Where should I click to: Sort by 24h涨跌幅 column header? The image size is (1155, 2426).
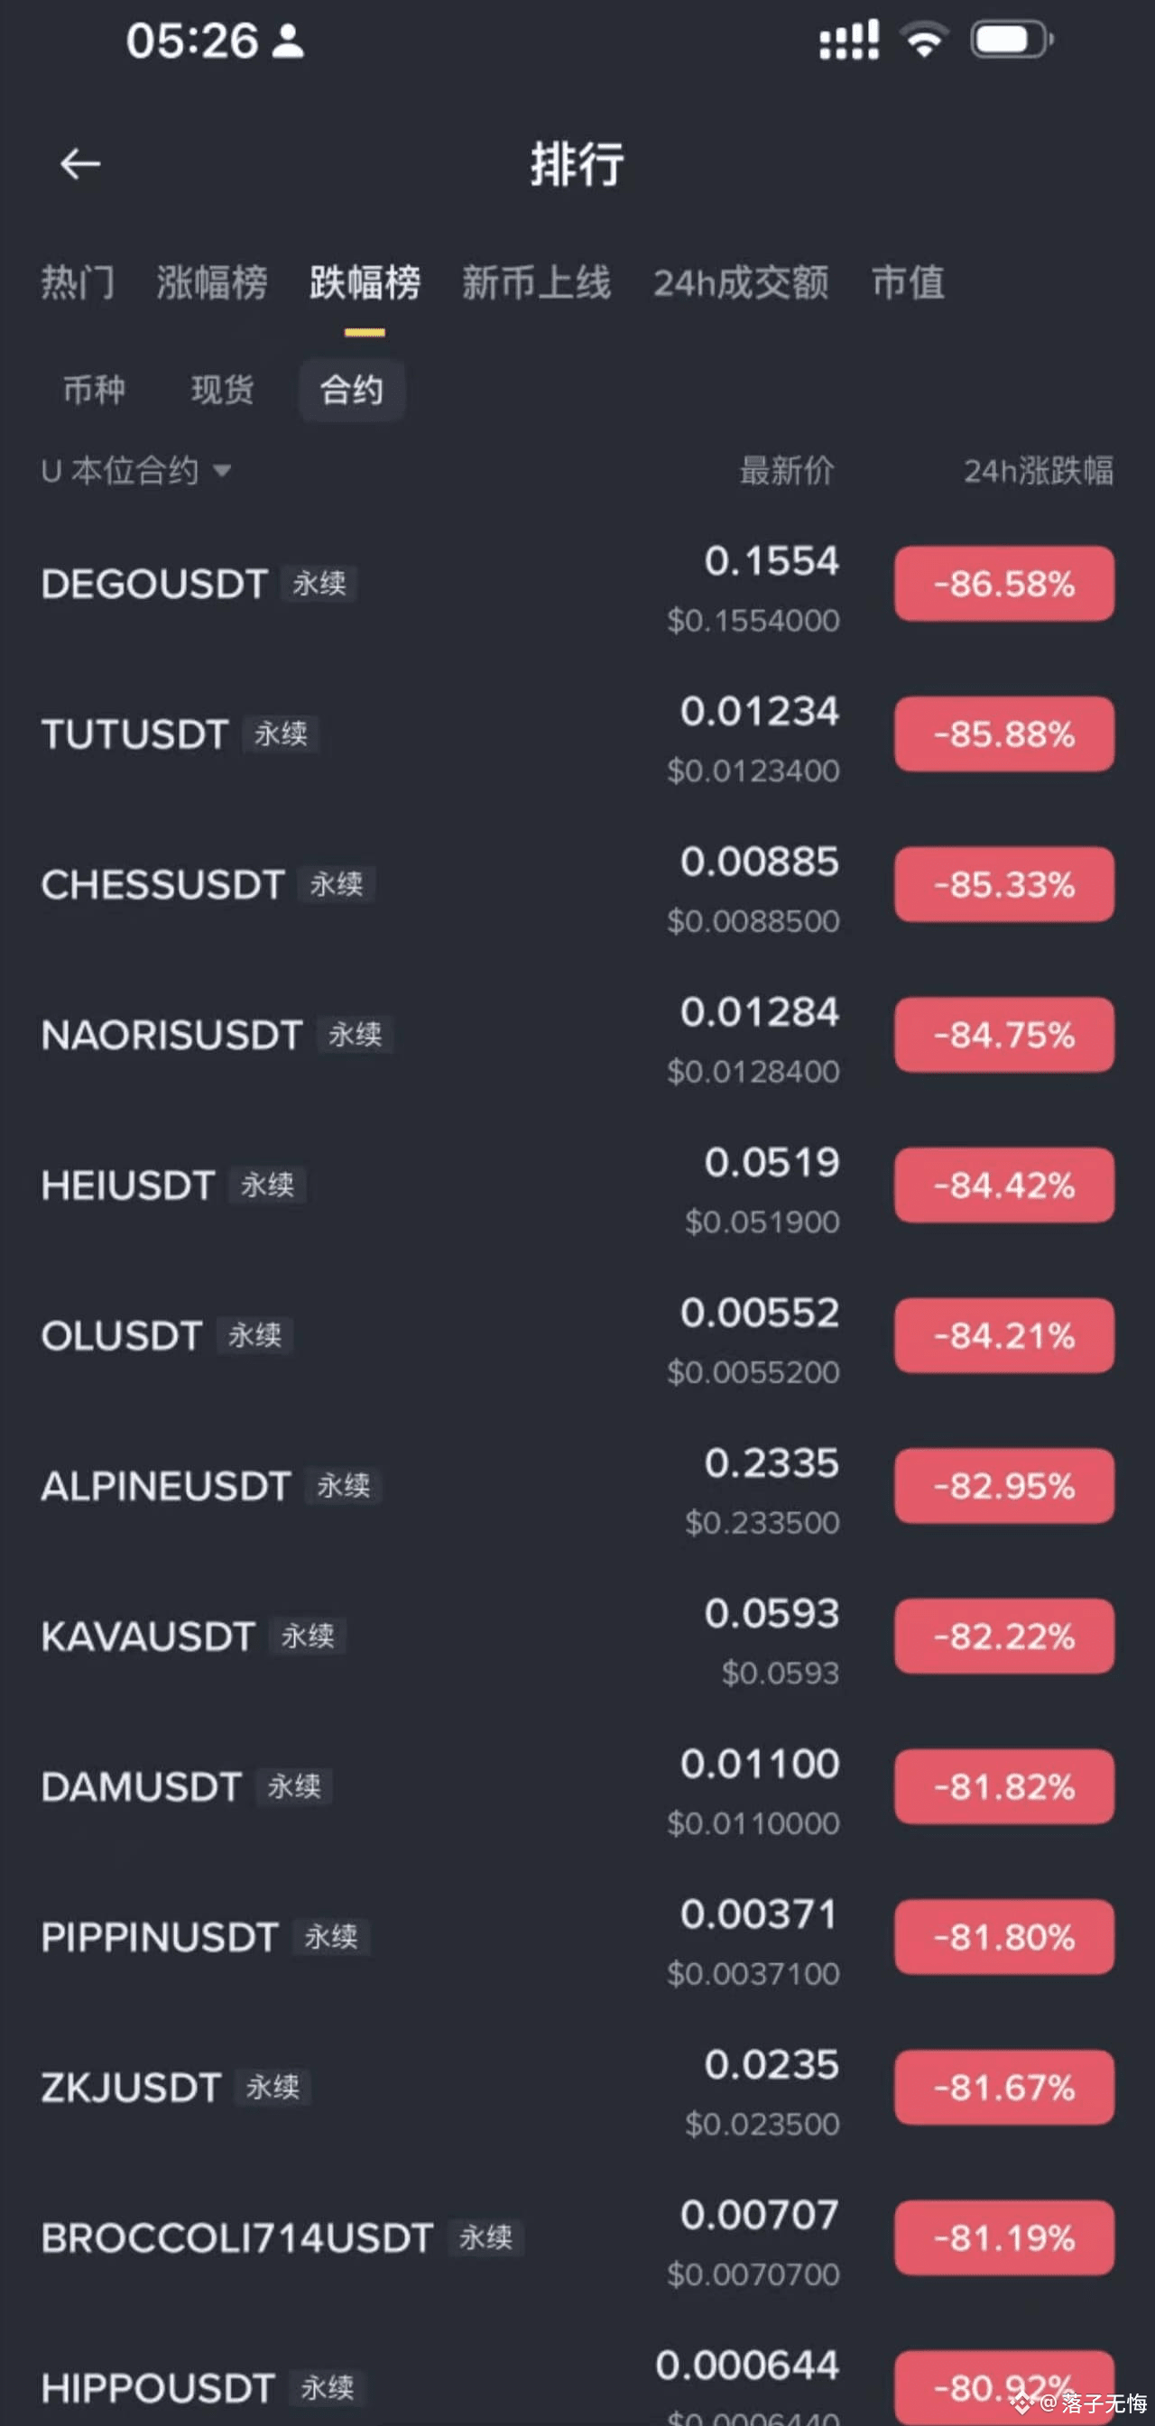click(x=1039, y=470)
